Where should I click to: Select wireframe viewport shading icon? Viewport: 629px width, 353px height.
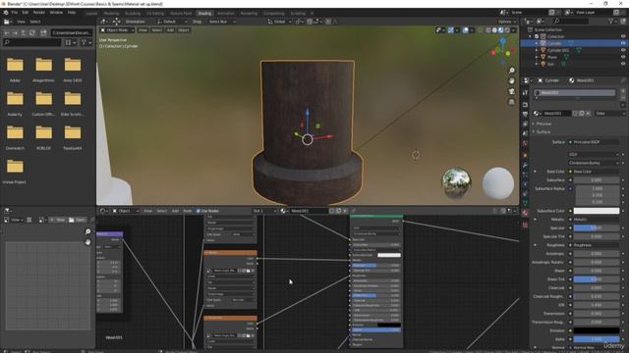coord(488,30)
